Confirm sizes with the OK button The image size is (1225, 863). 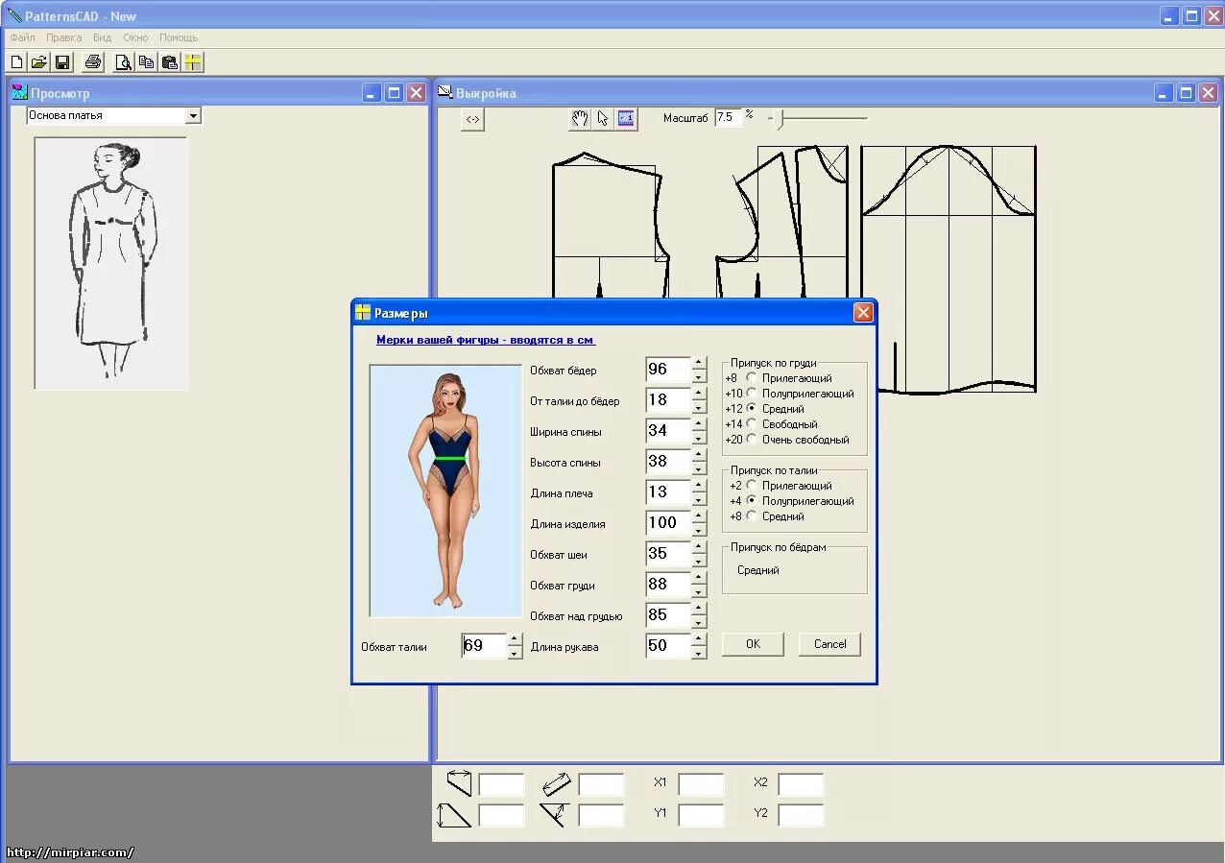point(753,644)
